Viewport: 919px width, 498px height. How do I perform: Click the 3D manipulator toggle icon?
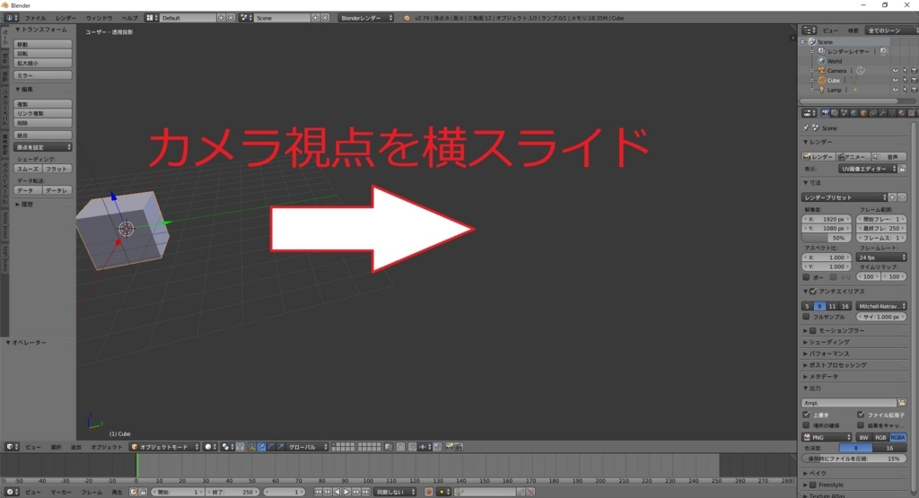pyautogui.click(x=251, y=447)
